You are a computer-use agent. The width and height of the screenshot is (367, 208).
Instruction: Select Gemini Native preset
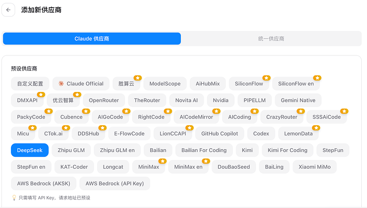coord(298,100)
